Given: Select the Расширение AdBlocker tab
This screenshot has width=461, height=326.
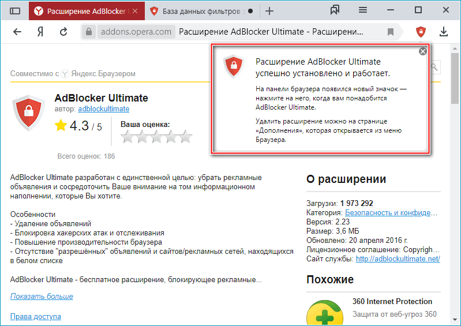Looking at the screenshot, I should click(87, 11).
